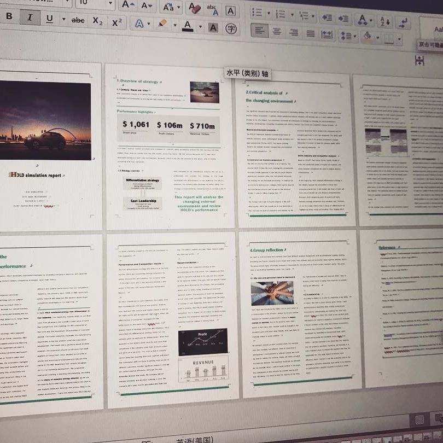This screenshot has height=443, width=443.
Task: Click Increase Indent icon
Action: 343,19
